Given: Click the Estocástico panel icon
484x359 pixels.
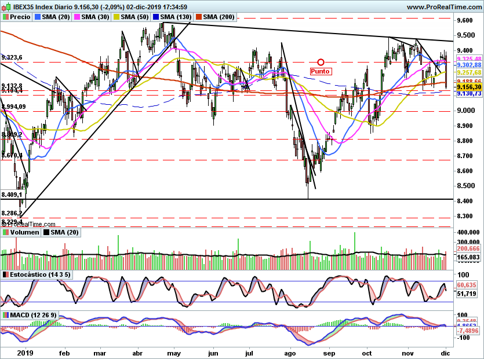Looking at the screenshot, I should [6, 274].
